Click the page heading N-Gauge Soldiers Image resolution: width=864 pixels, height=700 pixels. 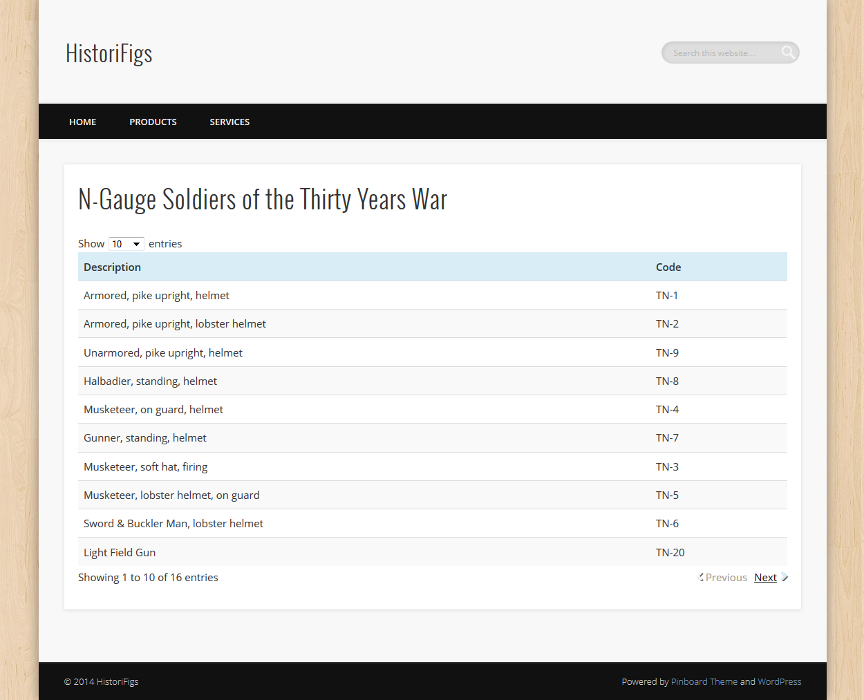click(263, 200)
